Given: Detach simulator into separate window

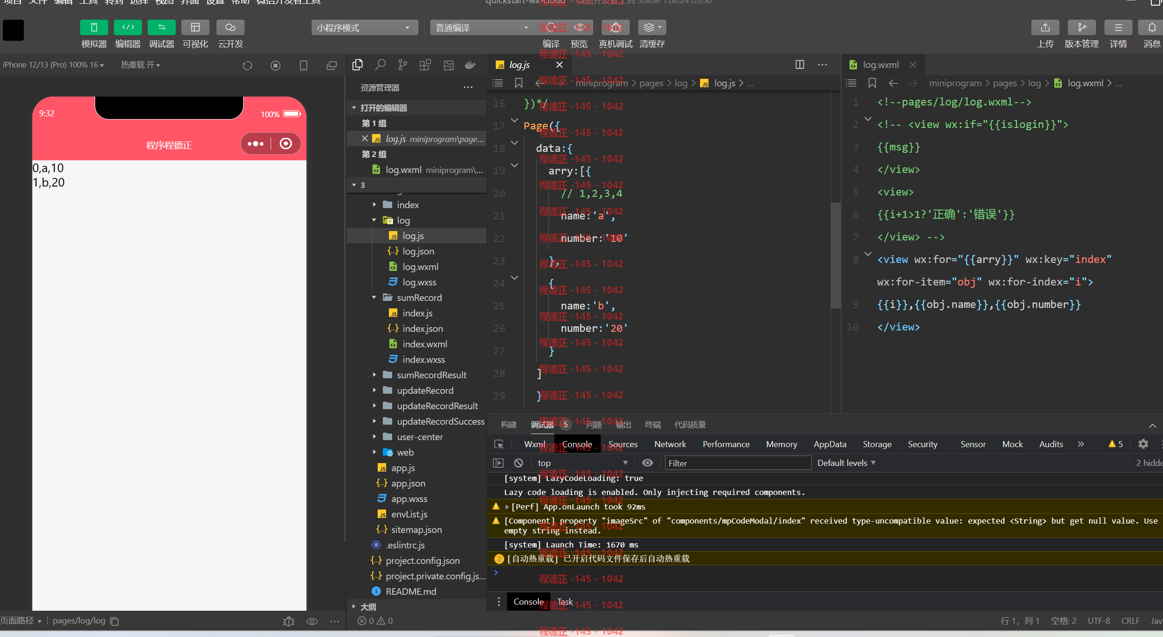Looking at the screenshot, I should coord(332,66).
